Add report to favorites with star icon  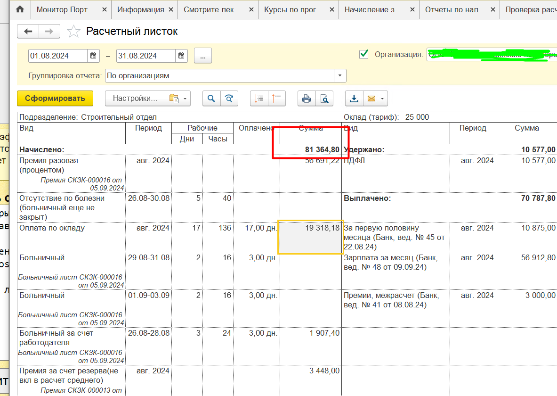coord(73,31)
